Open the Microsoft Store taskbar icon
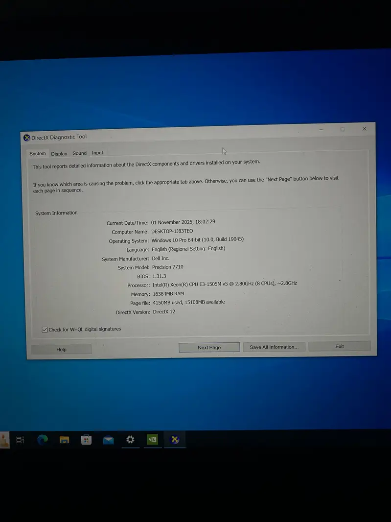The width and height of the screenshot is (391, 522). tap(87, 440)
